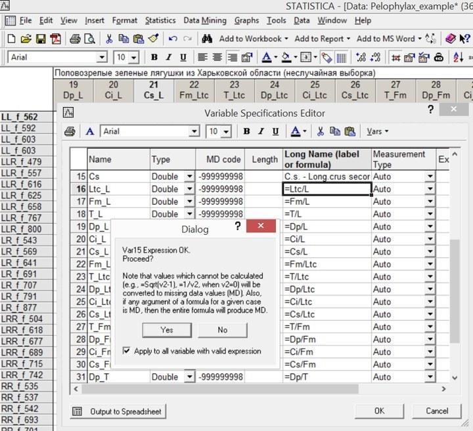Open the Find binoculars tool

pyautogui.click(x=207, y=39)
